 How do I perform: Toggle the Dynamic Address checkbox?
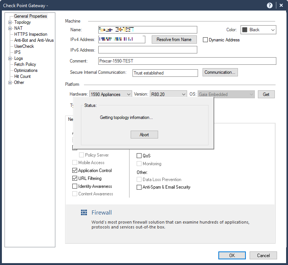tap(206, 40)
